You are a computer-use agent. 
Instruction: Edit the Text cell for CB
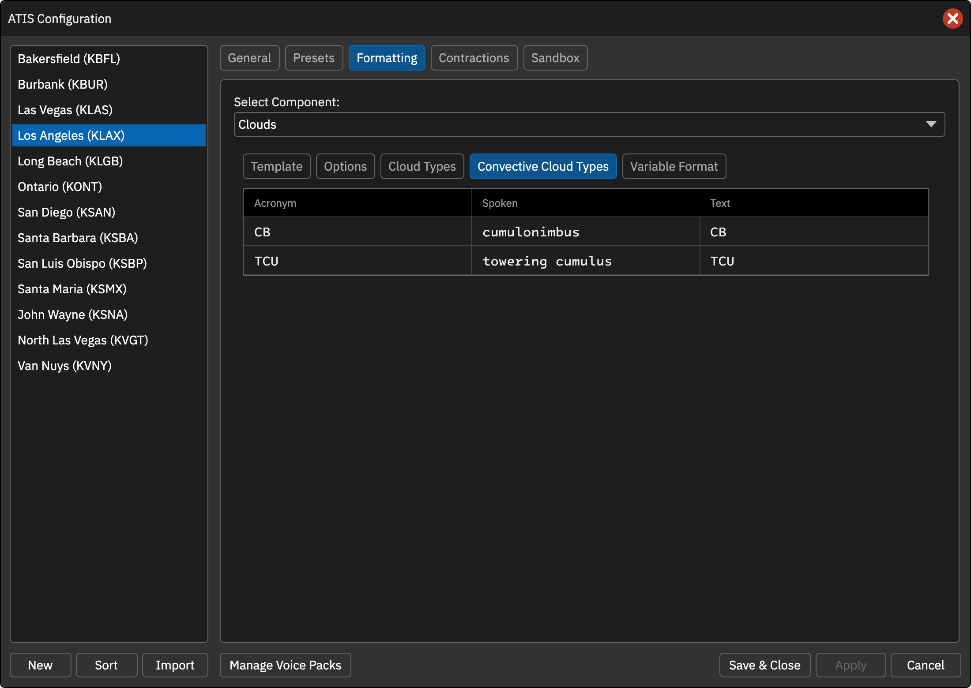814,232
